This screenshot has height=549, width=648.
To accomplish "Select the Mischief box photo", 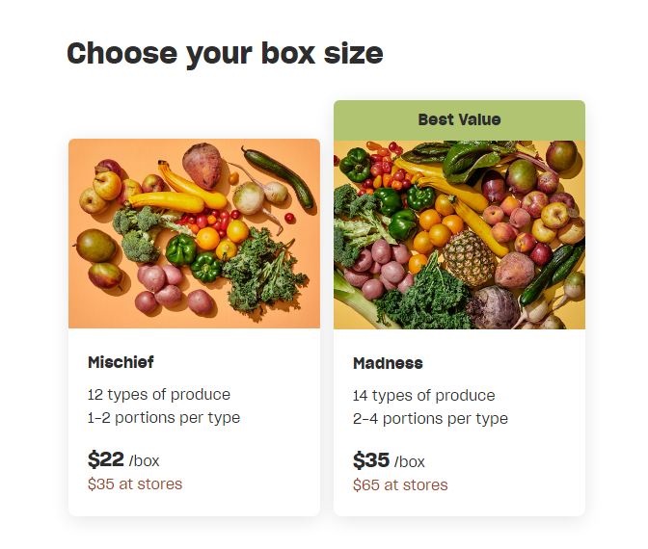I will (x=194, y=233).
